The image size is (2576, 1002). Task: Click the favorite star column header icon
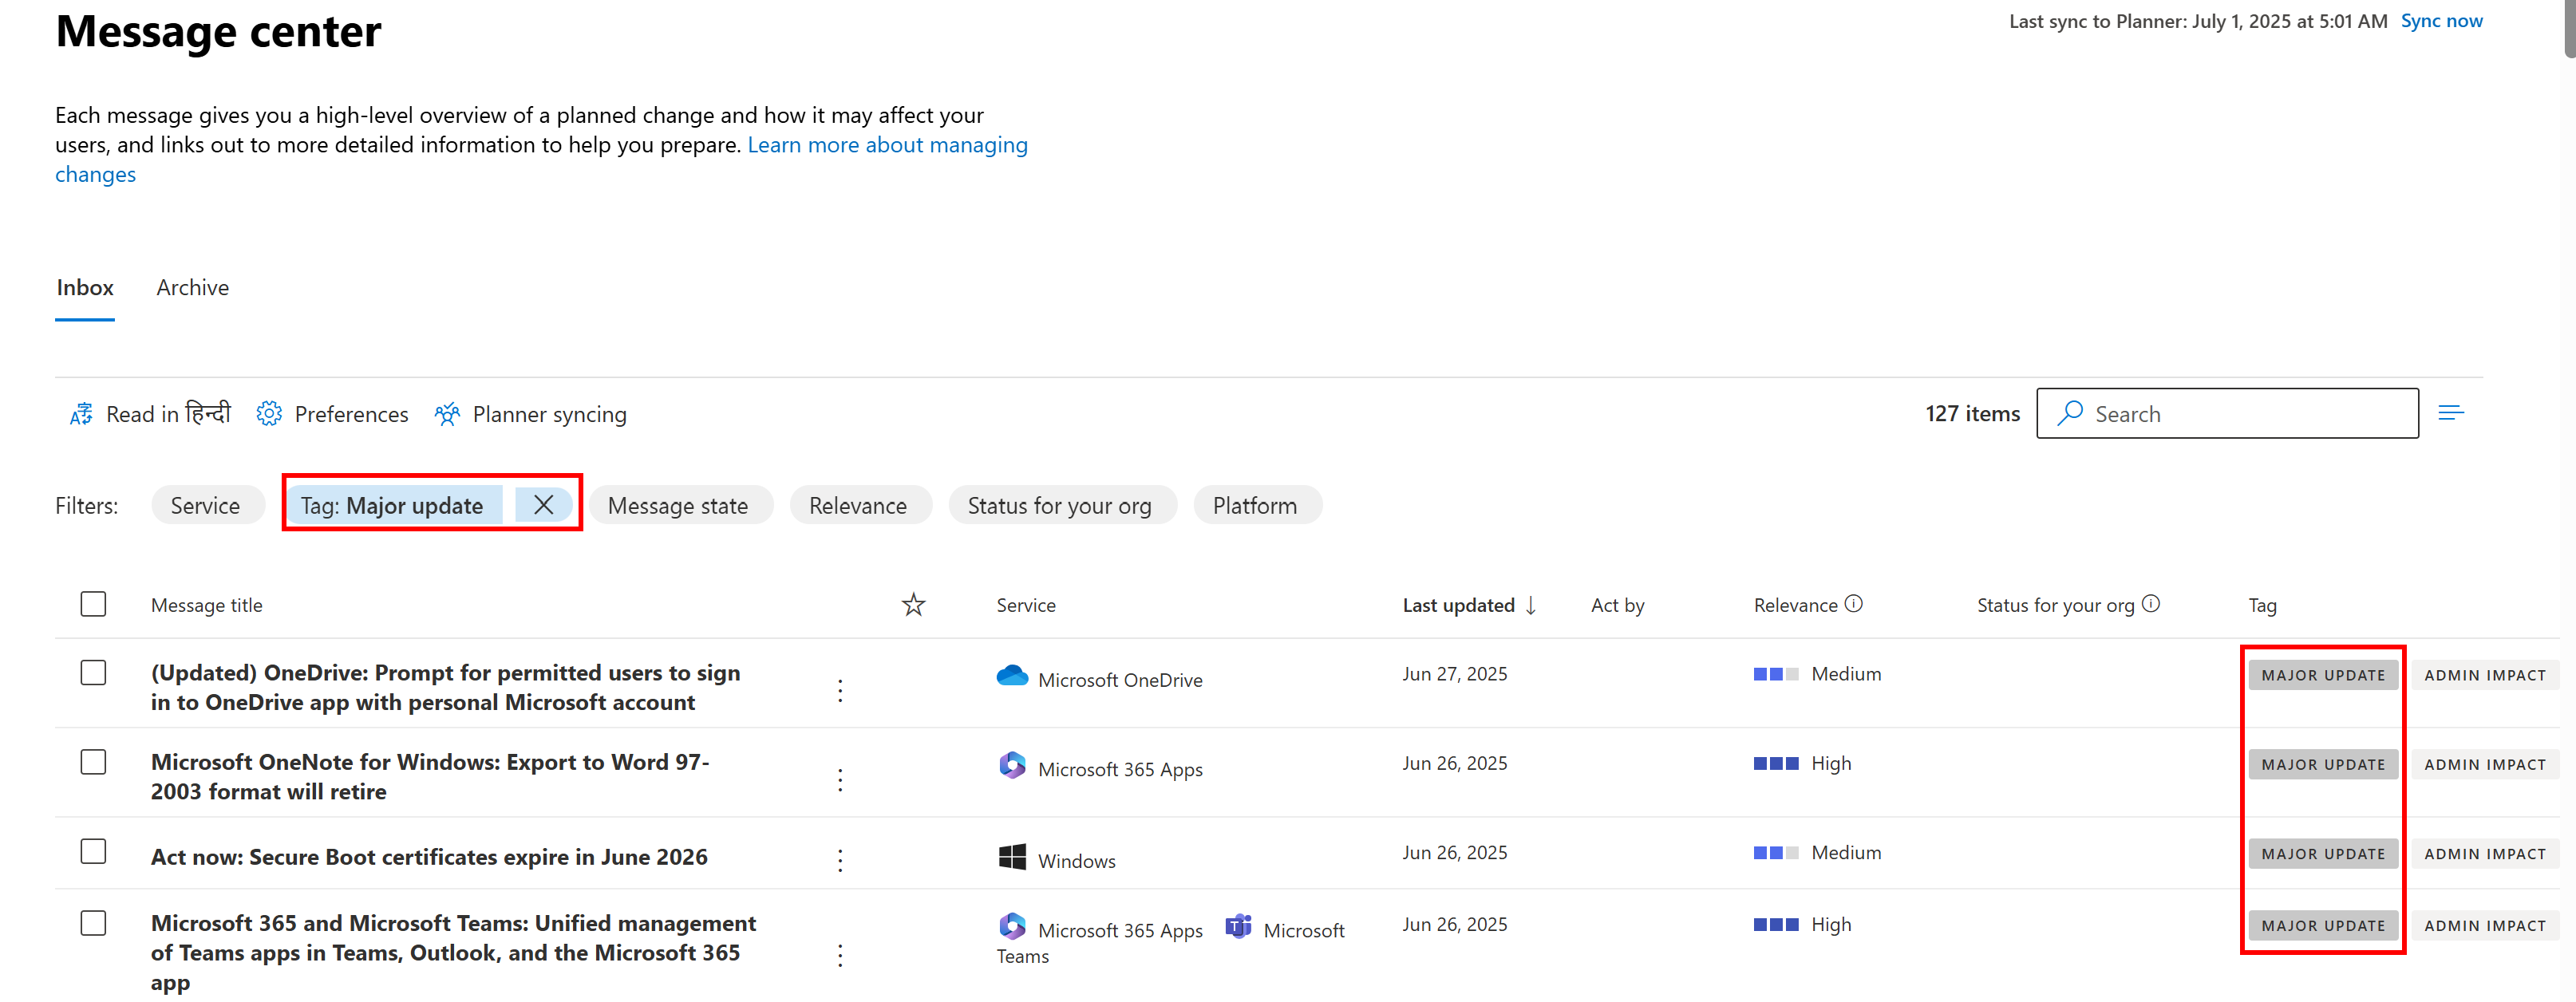913,605
